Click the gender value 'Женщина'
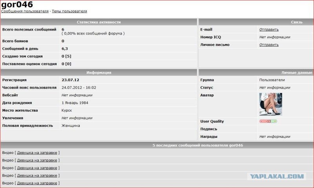Image resolution: width=314 pixels, height=188 pixels. [71, 125]
